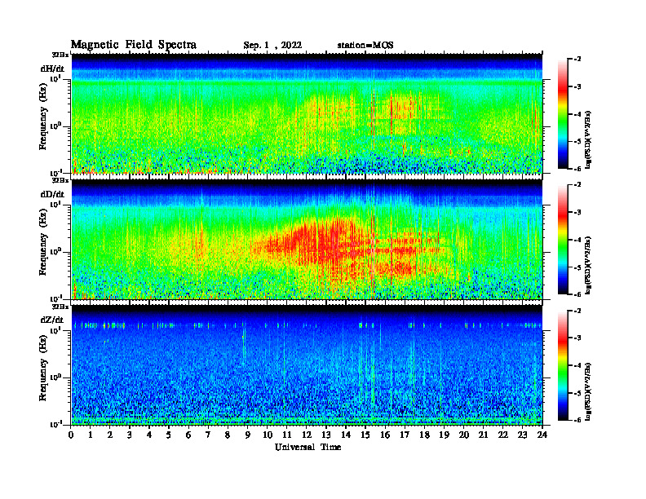Click the dH/dt spectrogram plot area
This screenshot has width=646, height=499.
(x=307, y=113)
